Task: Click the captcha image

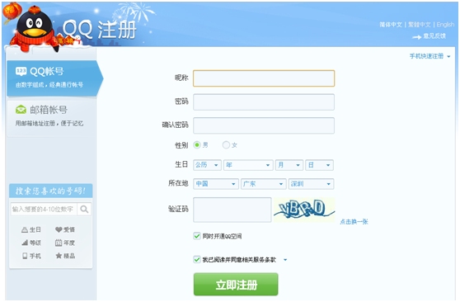Action: pos(304,210)
